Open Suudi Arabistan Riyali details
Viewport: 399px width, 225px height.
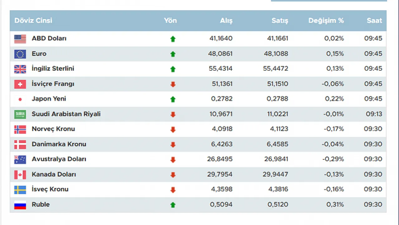pos(66,114)
